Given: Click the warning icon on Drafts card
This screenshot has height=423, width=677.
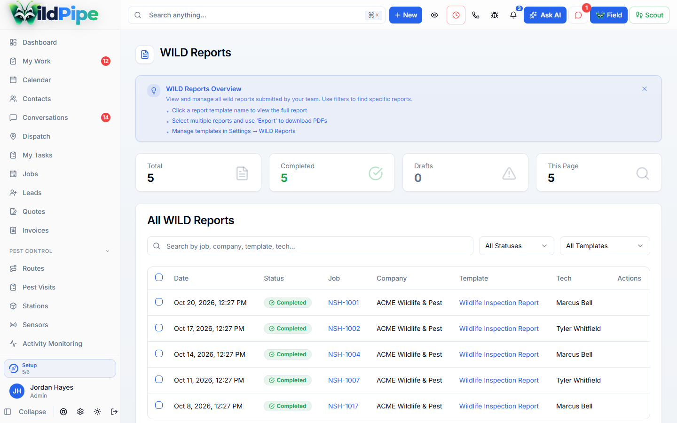Looking at the screenshot, I should coord(509,173).
